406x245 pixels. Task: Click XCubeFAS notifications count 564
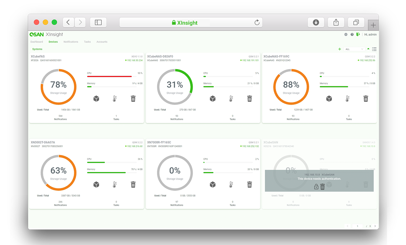click(x=61, y=116)
